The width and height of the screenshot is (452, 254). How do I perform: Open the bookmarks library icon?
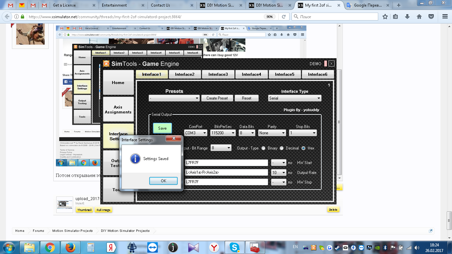click(396, 17)
